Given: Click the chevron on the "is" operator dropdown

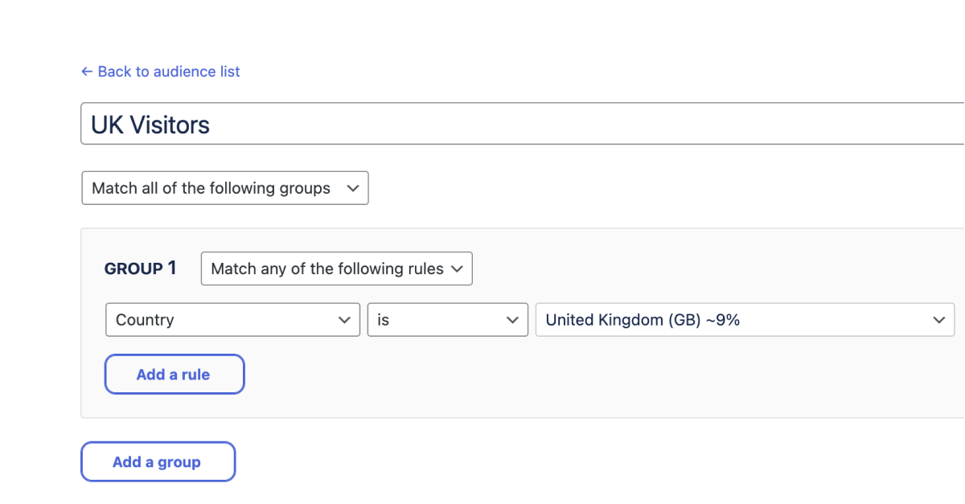Looking at the screenshot, I should pyautogui.click(x=513, y=319).
